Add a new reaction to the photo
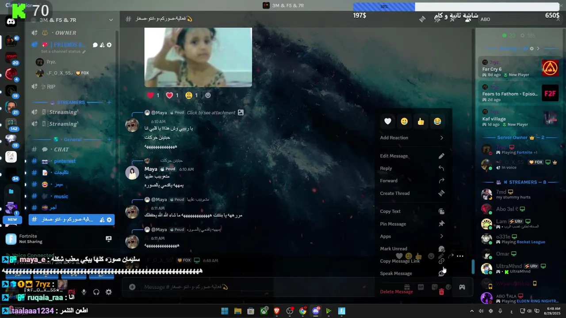Image resolution: width=566 pixels, height=318 pixels. [208, 95]
